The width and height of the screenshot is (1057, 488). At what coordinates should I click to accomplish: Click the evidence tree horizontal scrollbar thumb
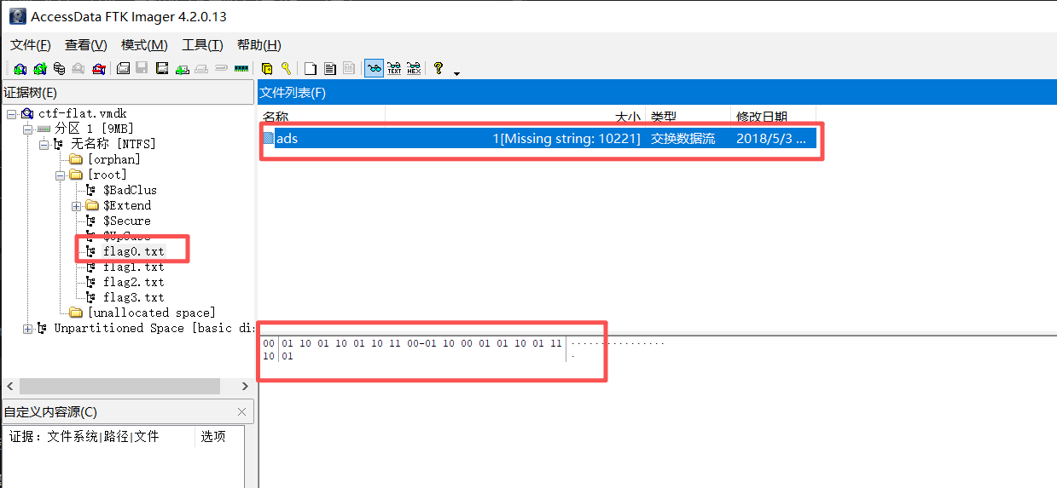pyautogui.click(x=119, y=386)
